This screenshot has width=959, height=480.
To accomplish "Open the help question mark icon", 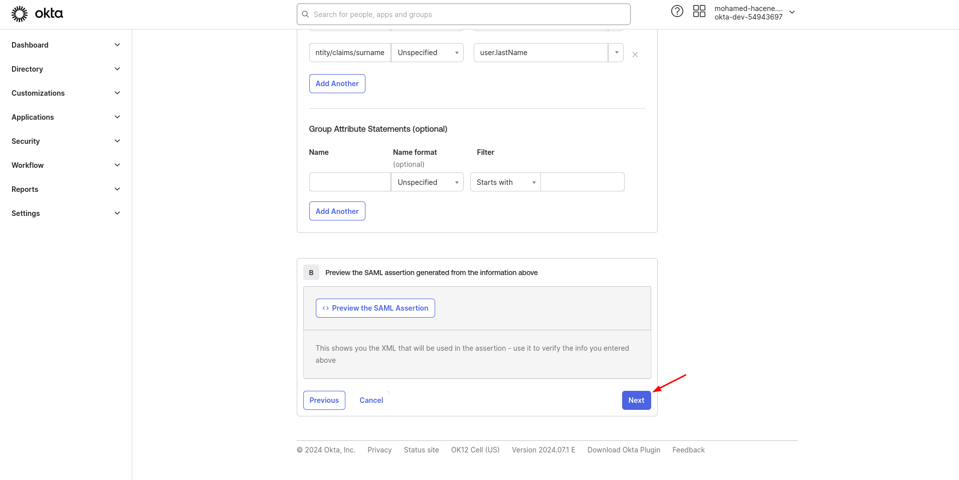I will 677,12.
